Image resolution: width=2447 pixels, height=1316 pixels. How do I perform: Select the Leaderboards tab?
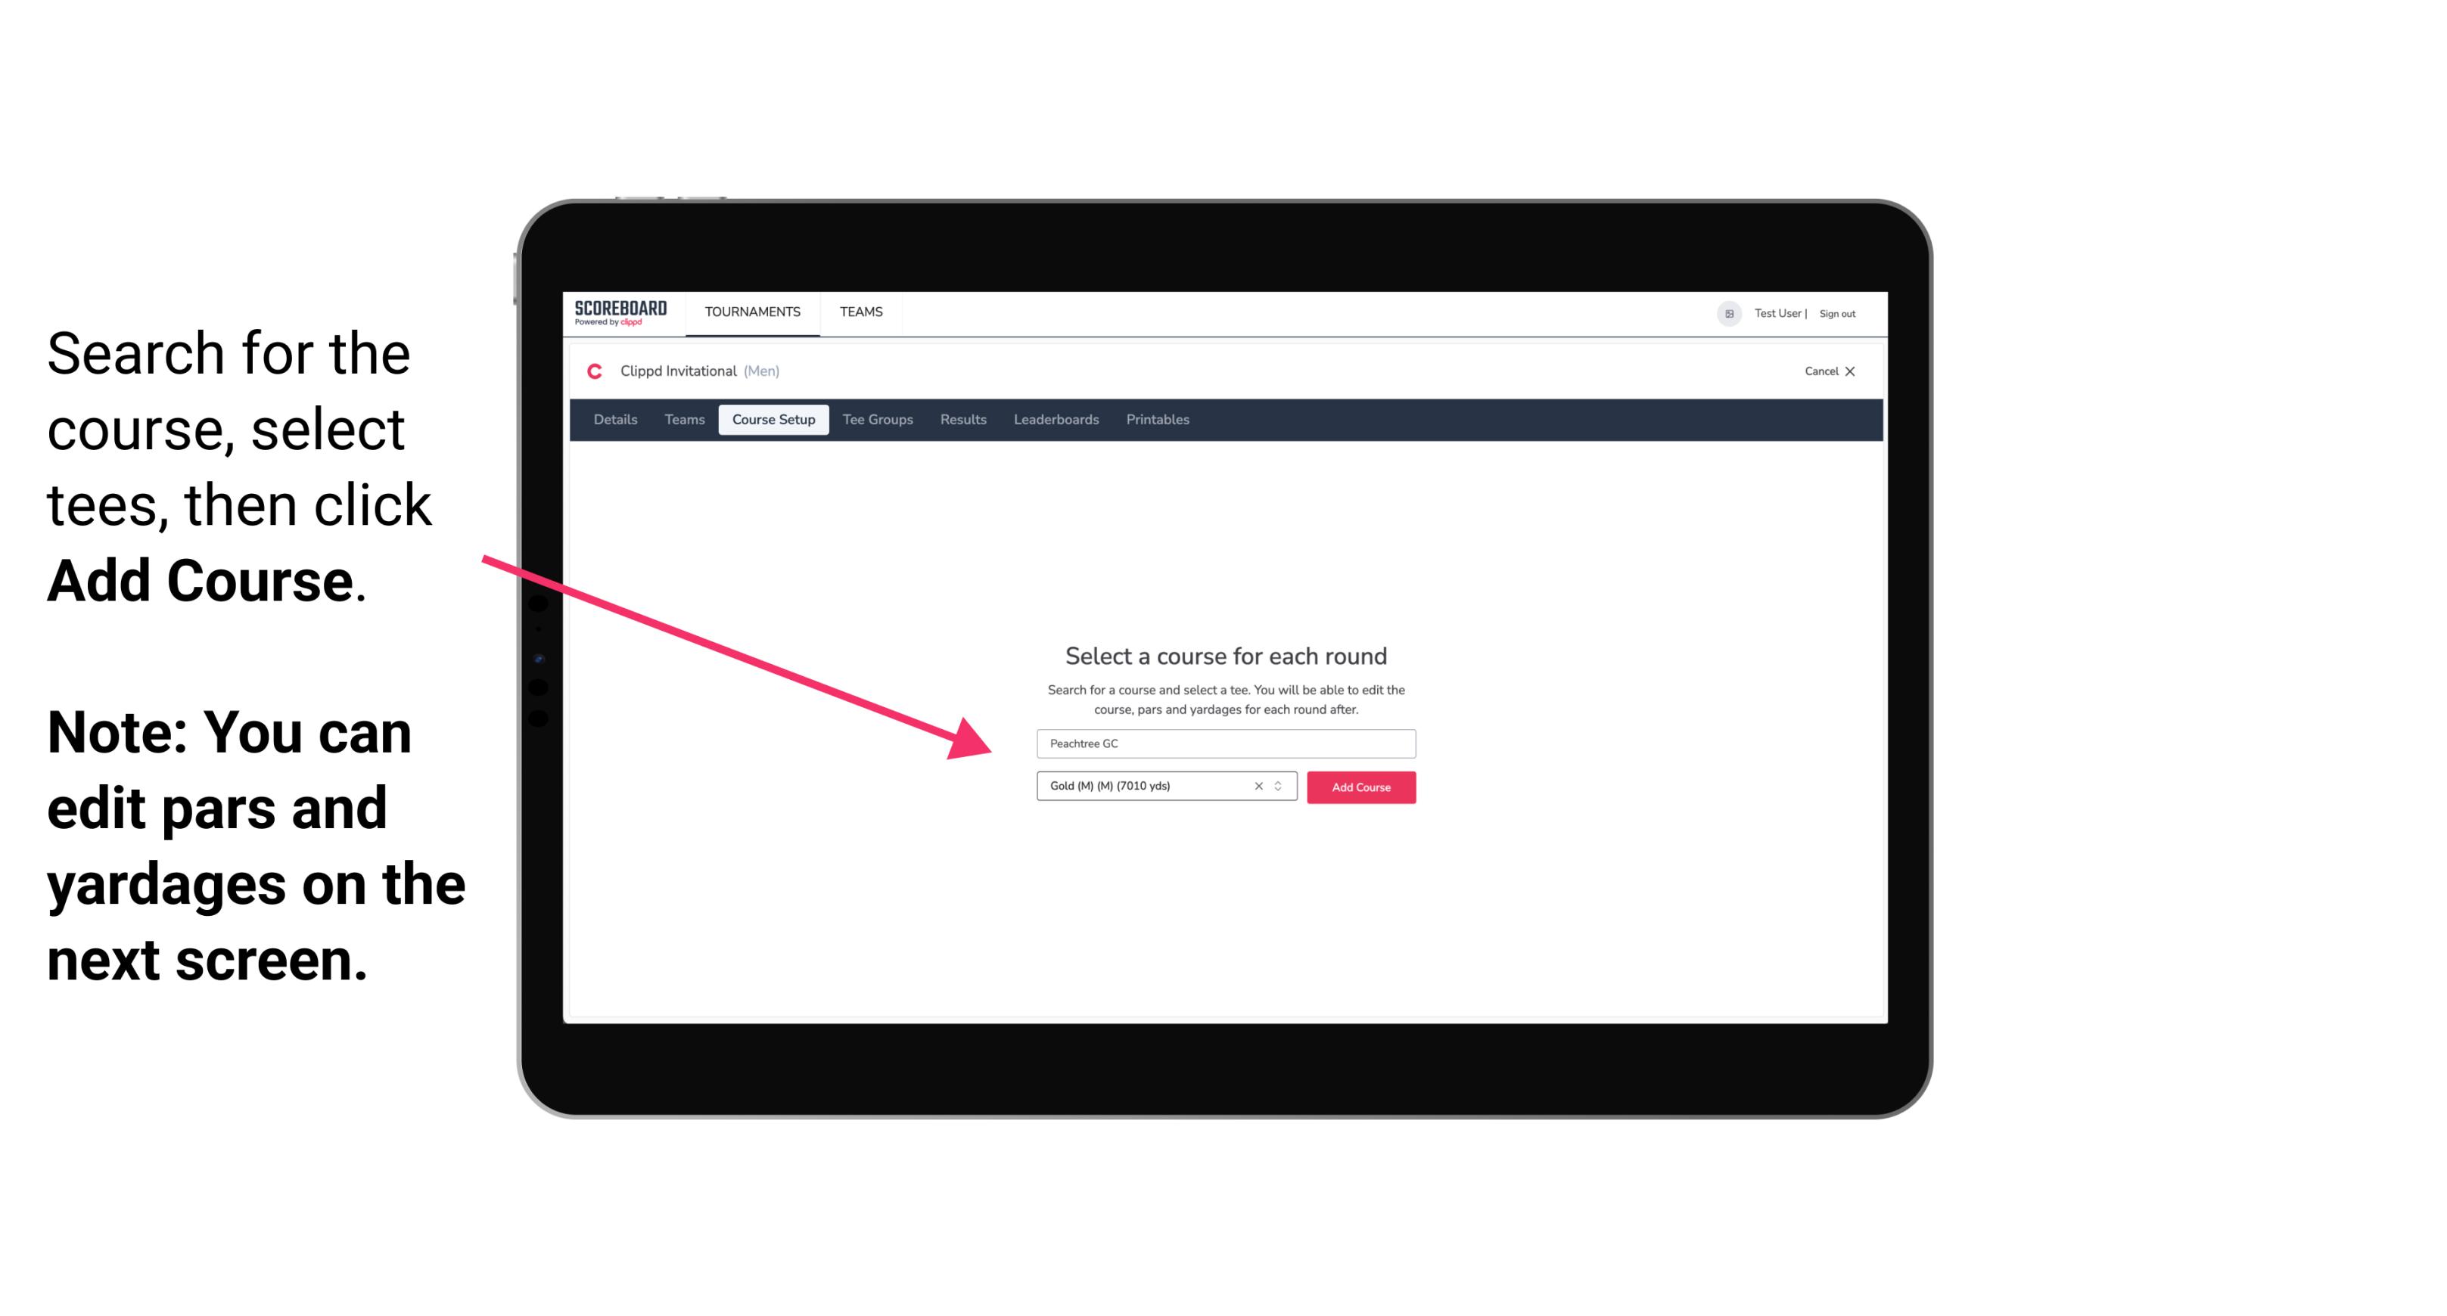coord(1056,420)
